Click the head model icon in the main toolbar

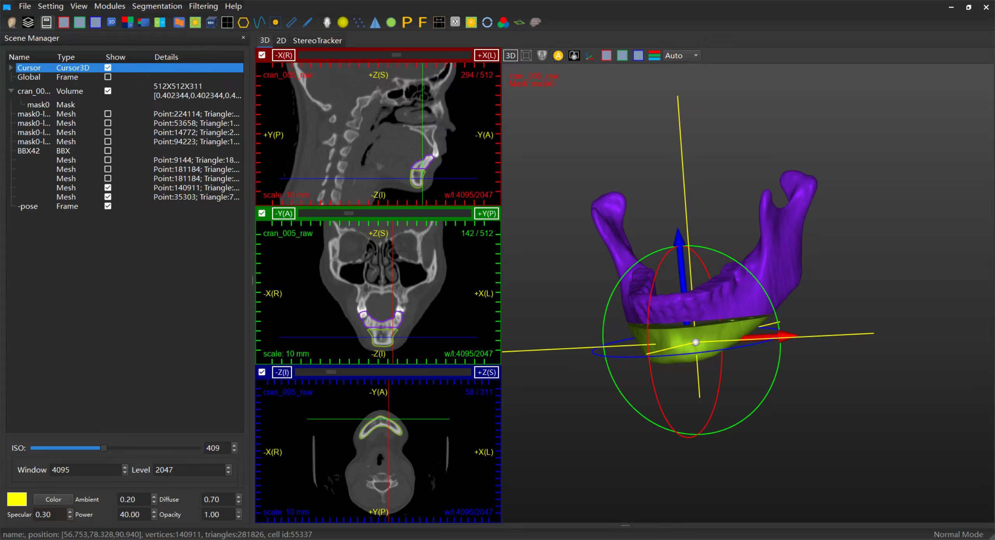click(x=12, y=23)
